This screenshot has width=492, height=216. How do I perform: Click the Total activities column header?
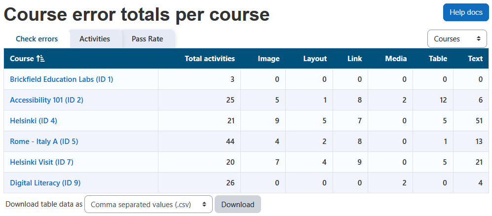coord(210,59)
